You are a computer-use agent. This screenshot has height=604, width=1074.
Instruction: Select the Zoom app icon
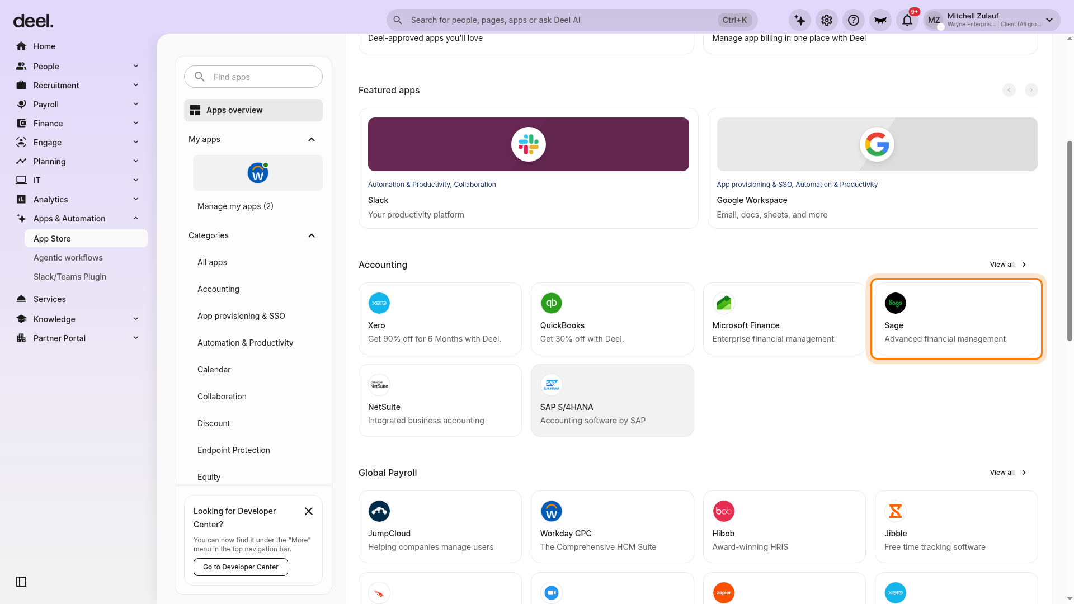[x=552, y=593]
